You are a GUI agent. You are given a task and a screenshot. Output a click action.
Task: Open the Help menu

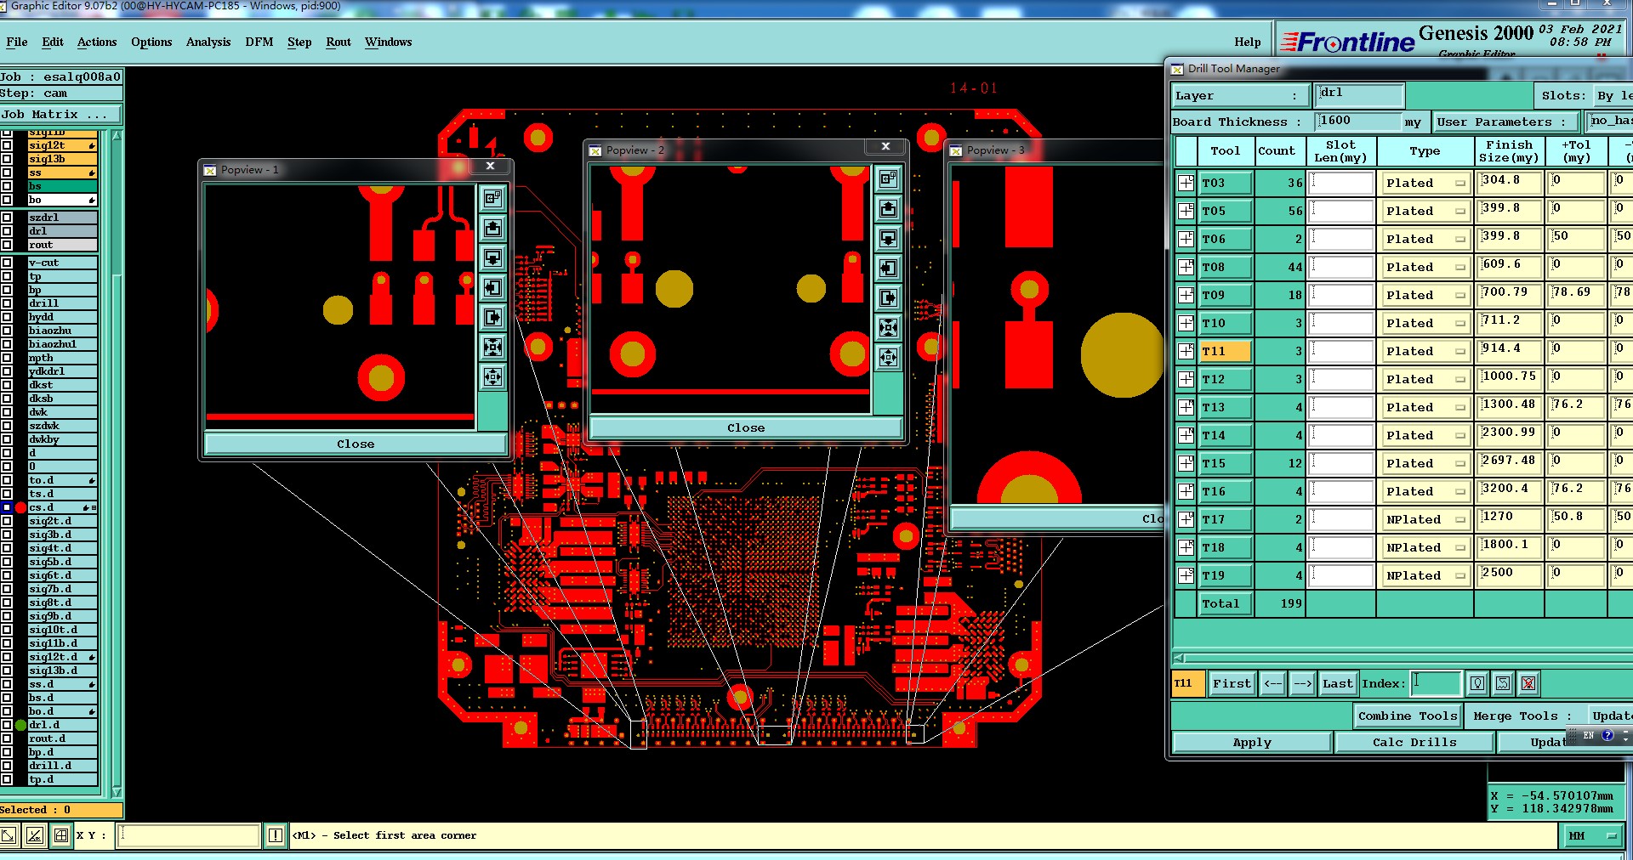[x=1248, y=42]
